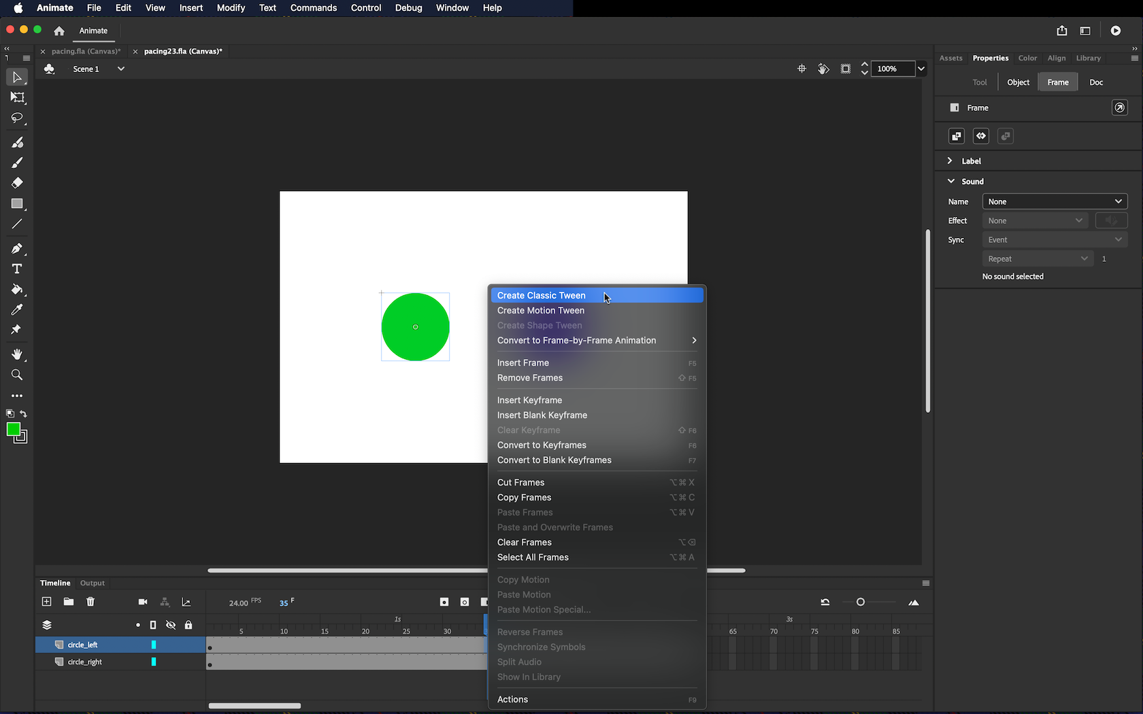Toggle lock all layers icon
Viewport: 1143px width, 714px height.
(x=188, y=625)
